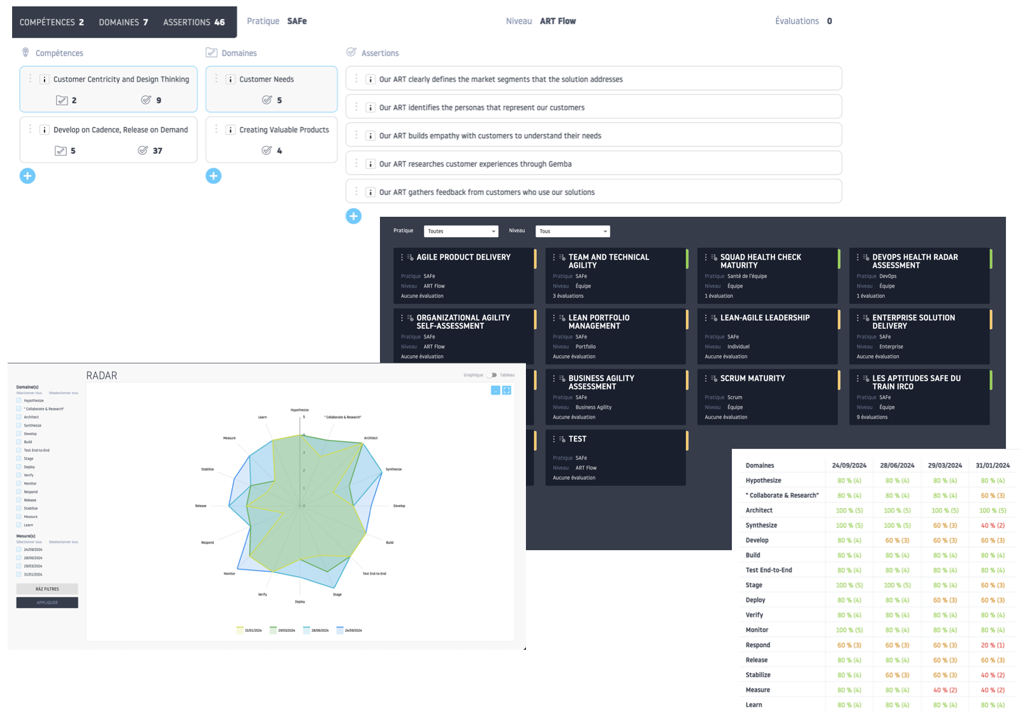
Task: Open options menu on Team and Technical Agility card
Action: pos(553,258)
